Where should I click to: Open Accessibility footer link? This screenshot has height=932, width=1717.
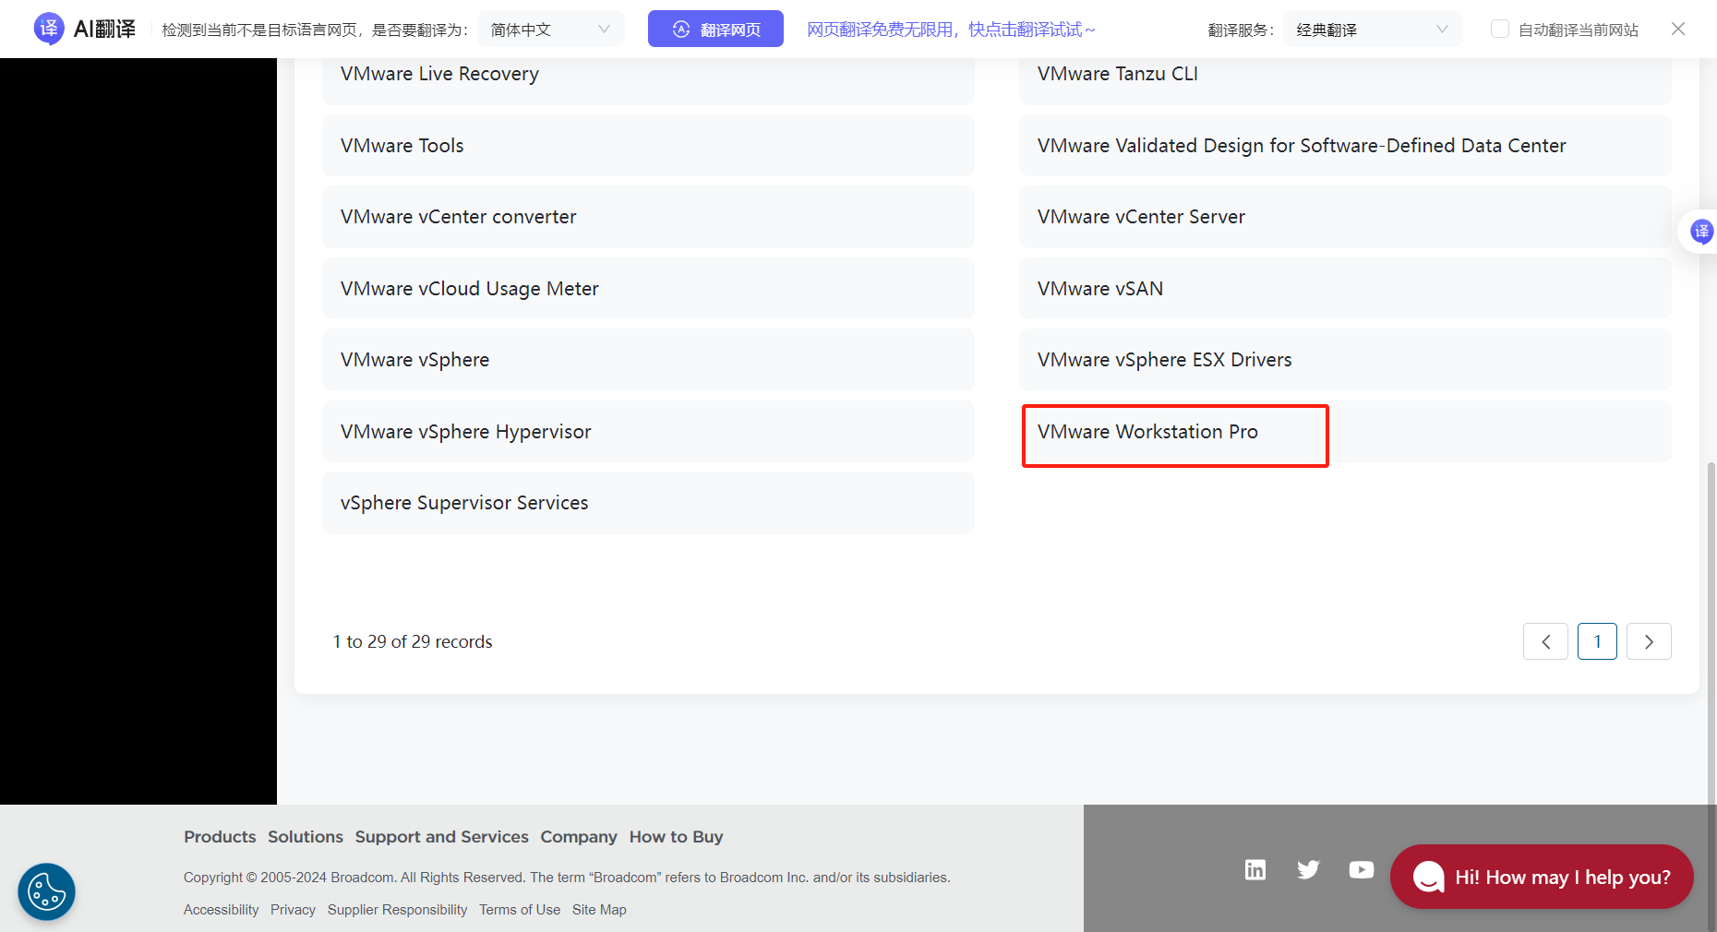click(222, 910)
